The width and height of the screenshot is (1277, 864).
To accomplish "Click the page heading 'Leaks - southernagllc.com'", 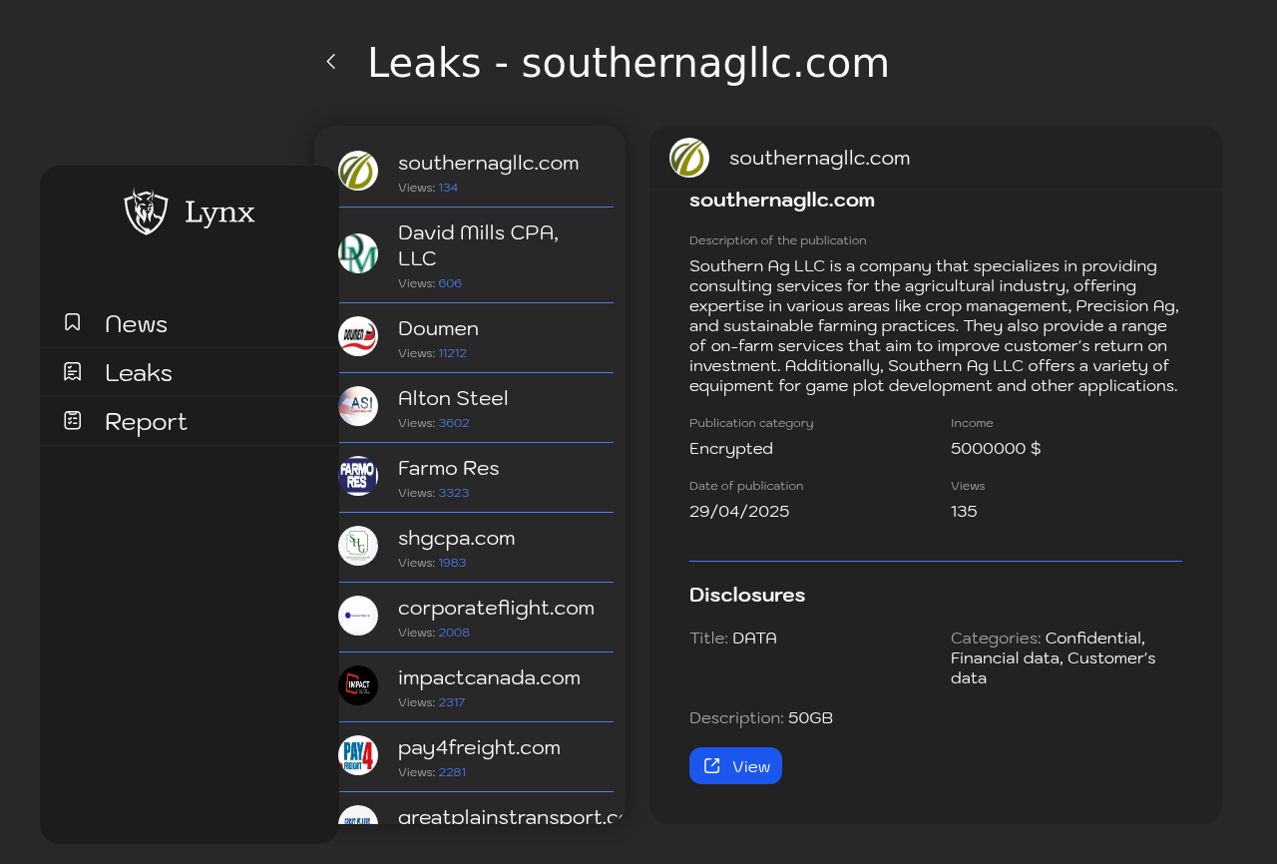I will pos(629,63).
